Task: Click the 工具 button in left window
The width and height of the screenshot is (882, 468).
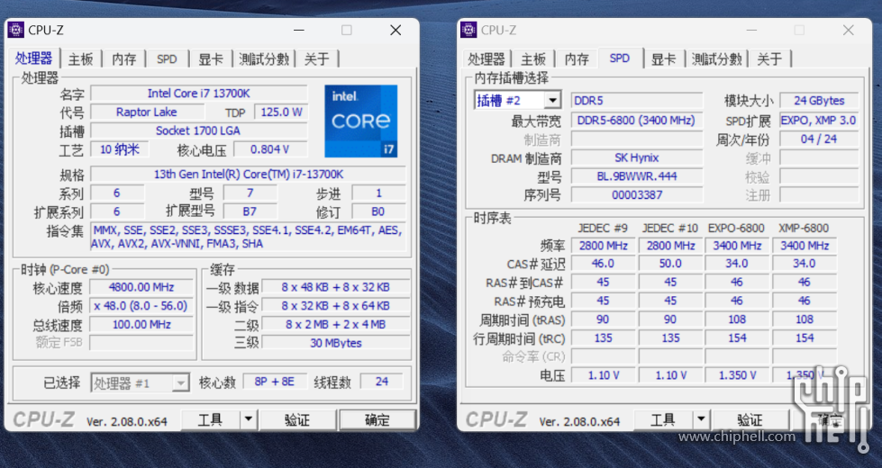Action: click(211, 419)
